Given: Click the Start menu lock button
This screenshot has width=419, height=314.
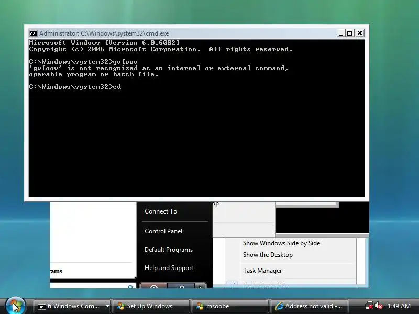Looking at the screenshot, I should pos(181,286).
